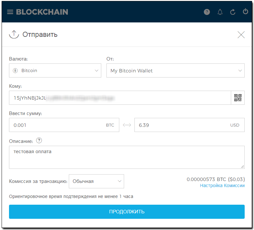Refresh wallet with the circular arrow icon
Screen dimensions: 254x230
232,12
